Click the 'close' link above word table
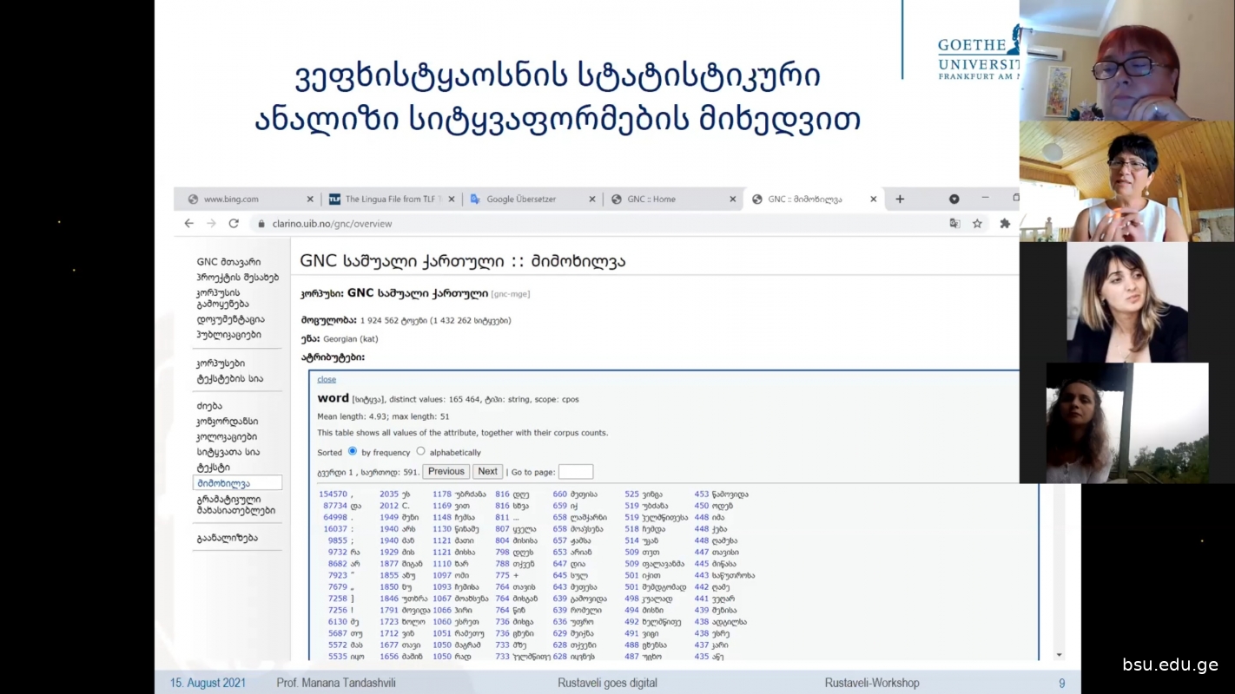 327,379
